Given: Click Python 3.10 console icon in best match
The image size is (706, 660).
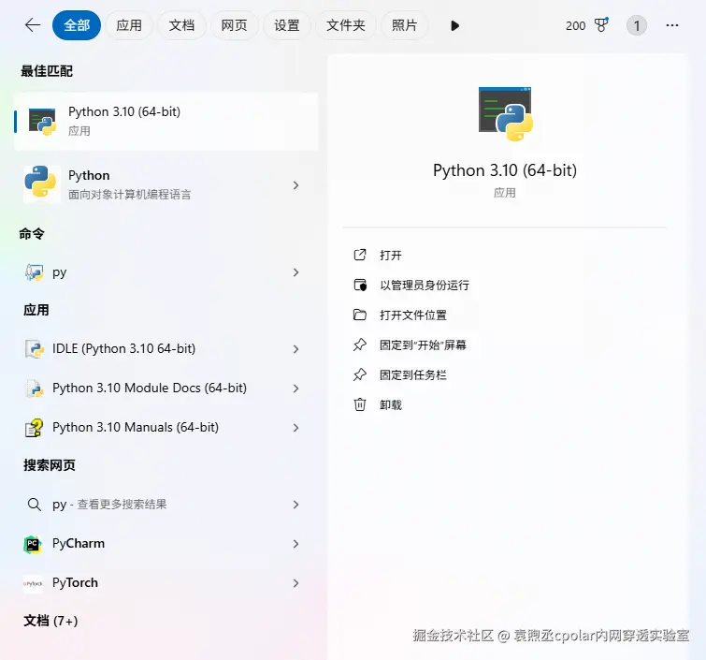Looking at the screenshot, I should click(42, 122).
